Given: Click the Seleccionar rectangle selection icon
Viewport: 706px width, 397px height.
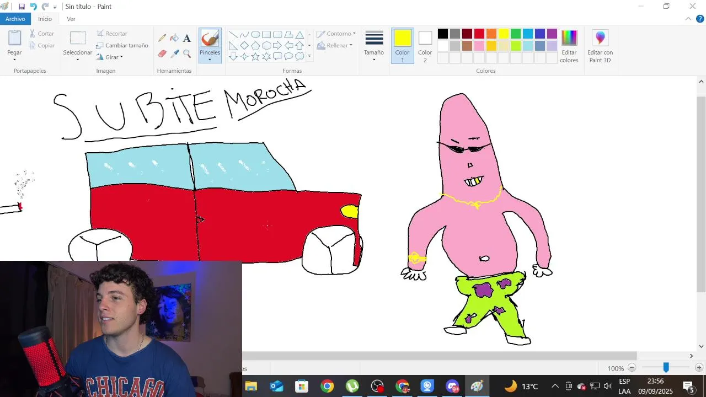Looking at the screenshot, I should (x=78, y=38).
